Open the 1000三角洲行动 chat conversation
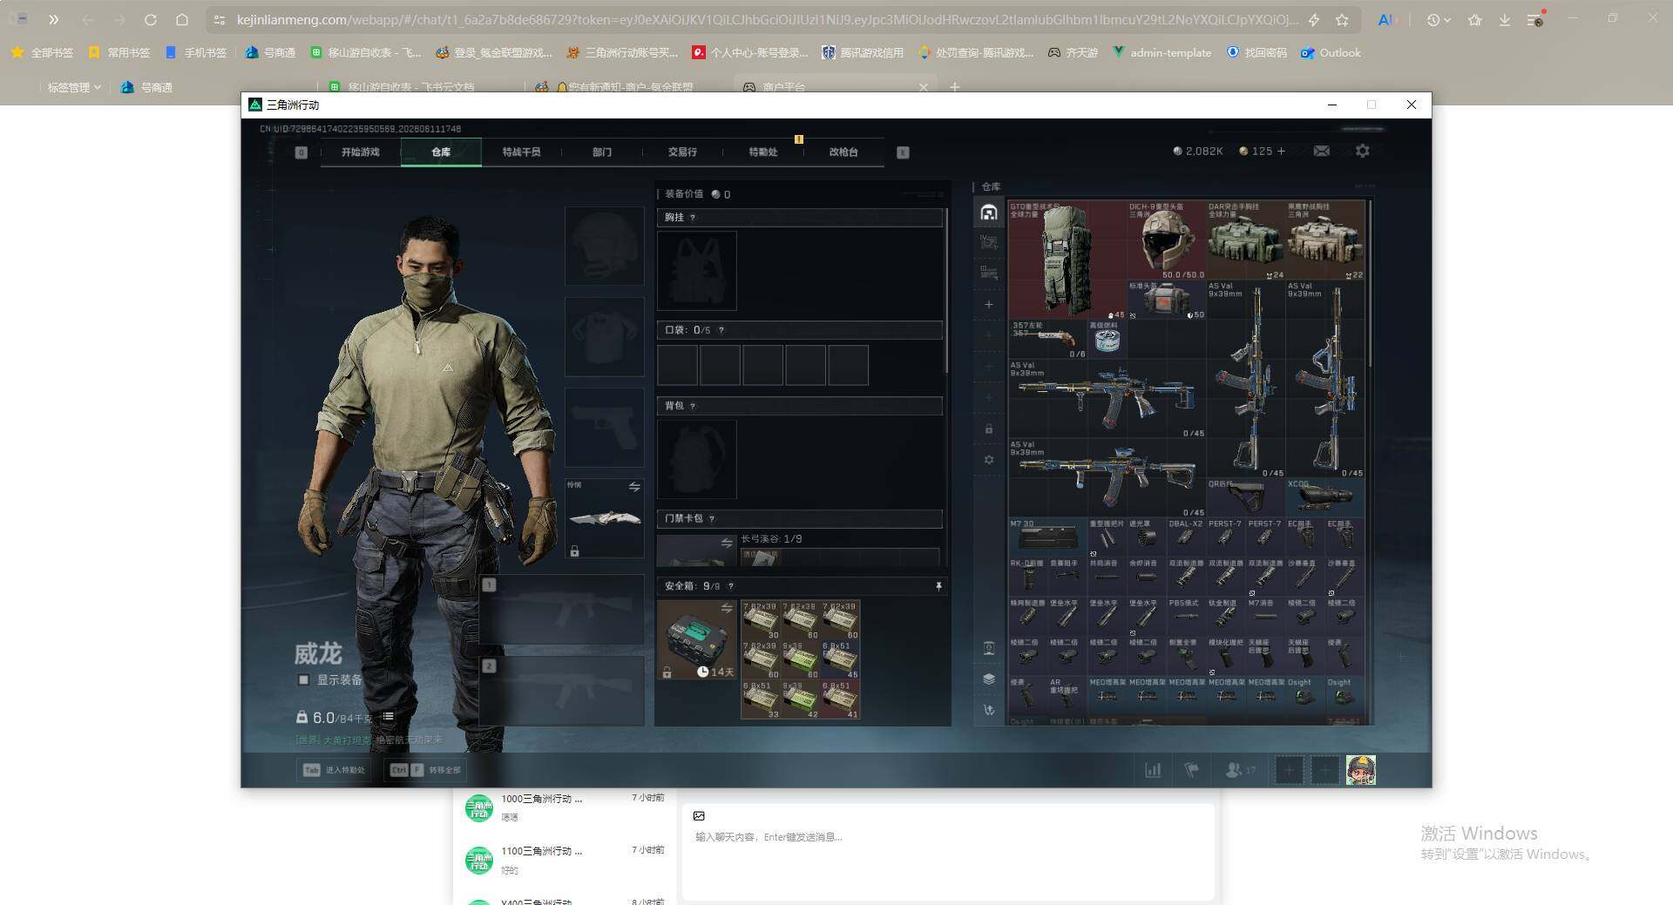Screen dimensions: 1673x905 pyautogui.click(x=565, y=807)
